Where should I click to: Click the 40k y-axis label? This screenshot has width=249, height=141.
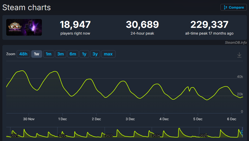[240, 77]
